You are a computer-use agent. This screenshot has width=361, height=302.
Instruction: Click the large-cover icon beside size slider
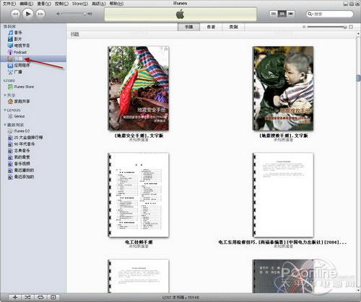coord(351,27)
